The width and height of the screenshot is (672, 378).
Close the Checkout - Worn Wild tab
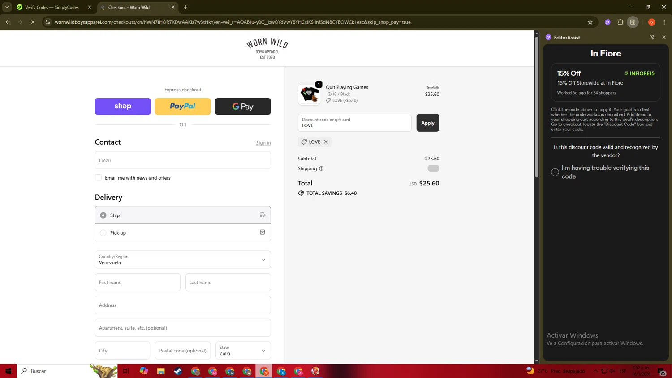coord(173,7)
